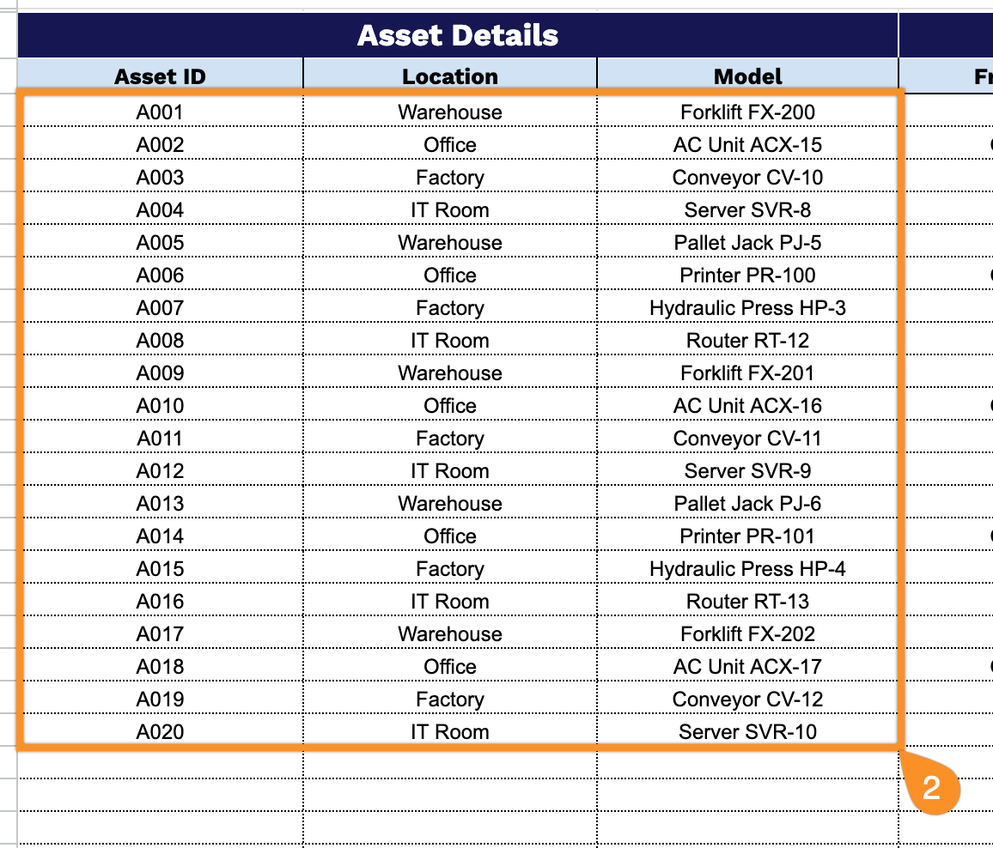This screenshot has width=993, height=848.
Task: Select the Asset ID column header
Action: pyautogui.click(x=161, y=76)
